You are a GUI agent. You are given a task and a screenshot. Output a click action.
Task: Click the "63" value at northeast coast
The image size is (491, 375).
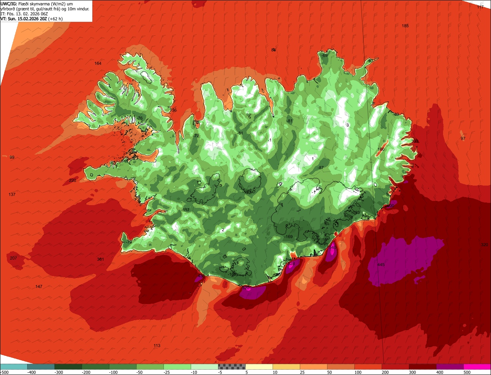tap(371, 61)
